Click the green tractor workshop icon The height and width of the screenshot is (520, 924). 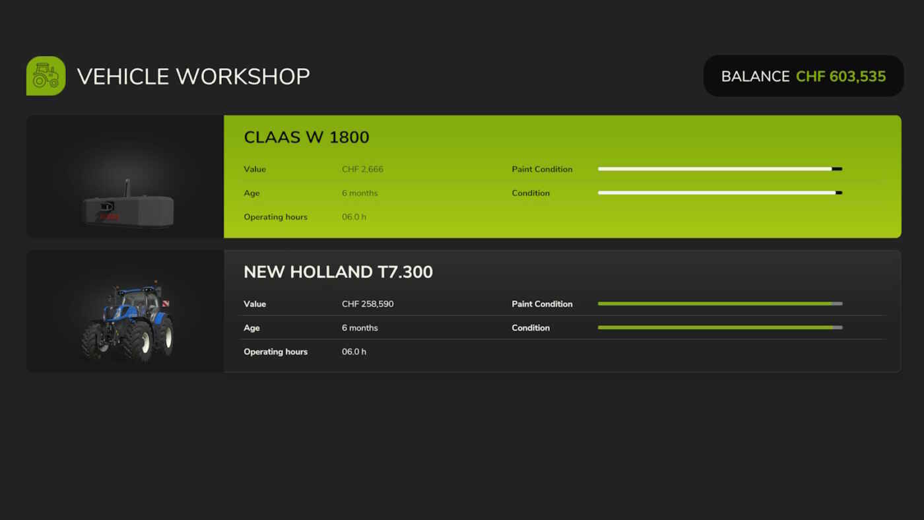[x=46, y=76]
